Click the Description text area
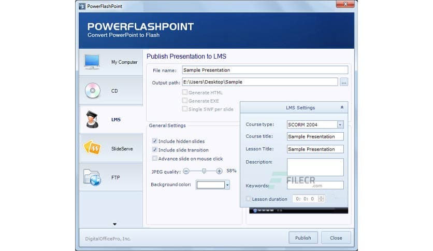 tap(315, 167)
